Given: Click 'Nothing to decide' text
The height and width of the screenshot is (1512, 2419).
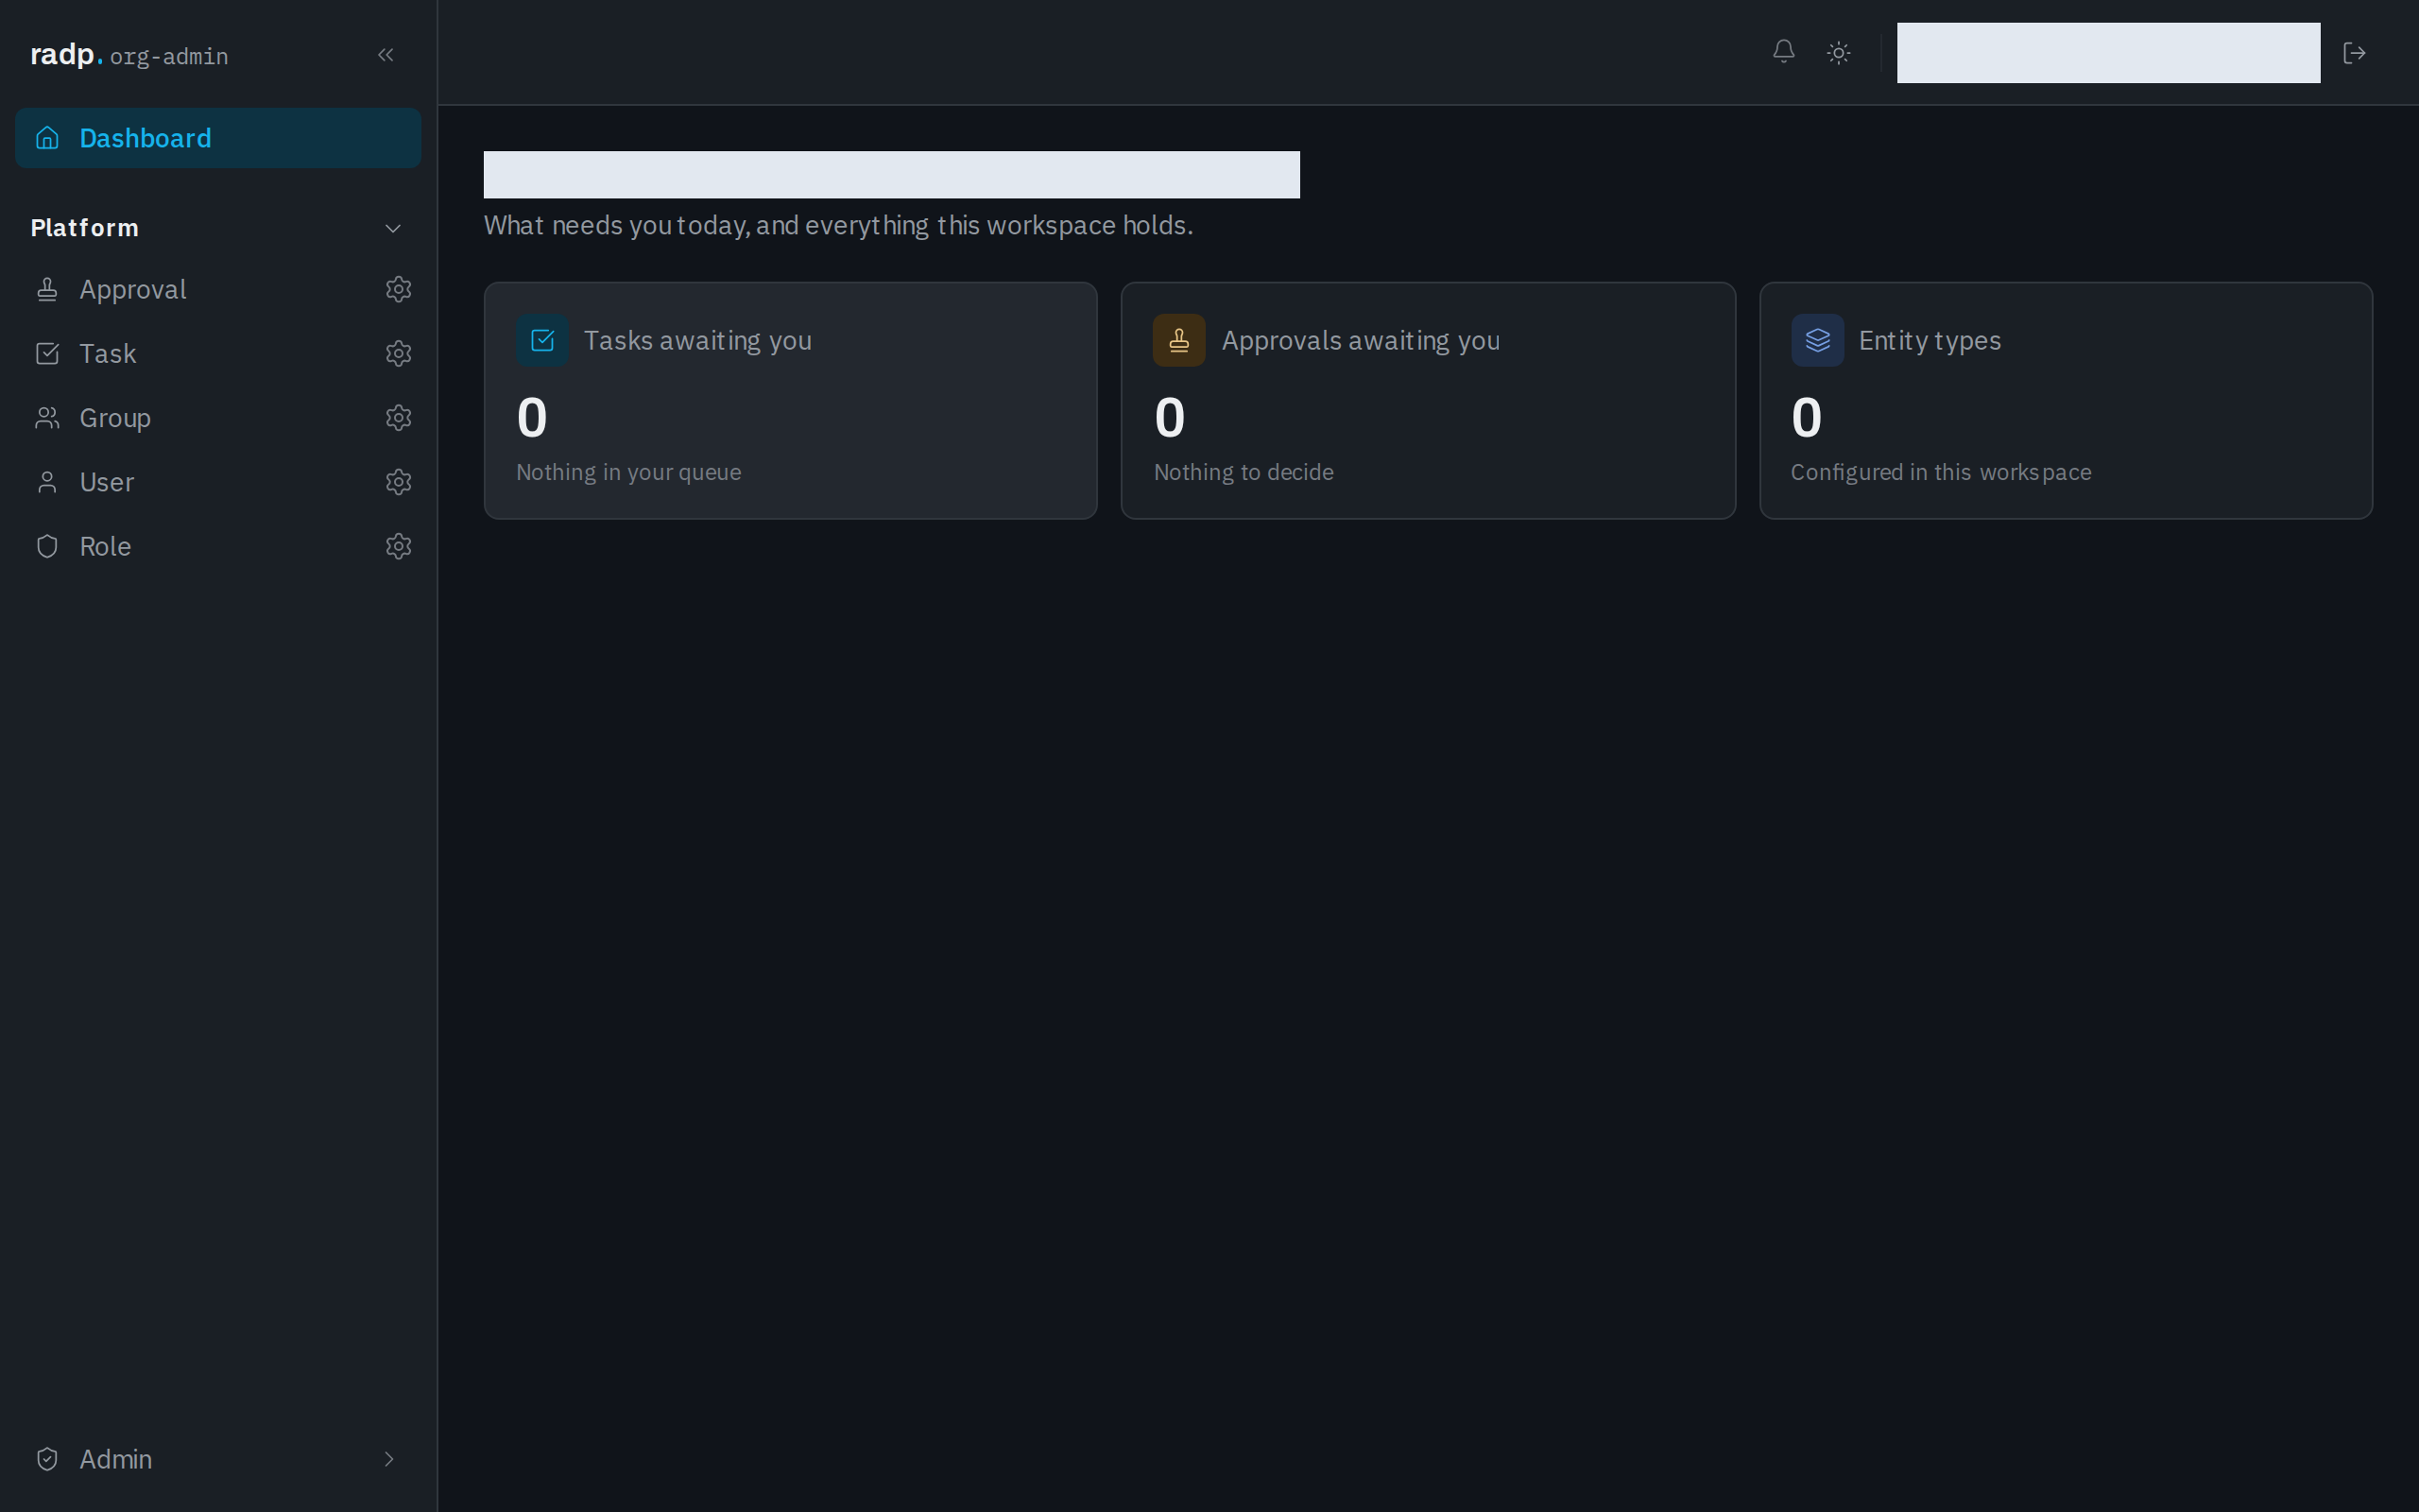Looking at the screenshot, I should tap(1244, 472).
